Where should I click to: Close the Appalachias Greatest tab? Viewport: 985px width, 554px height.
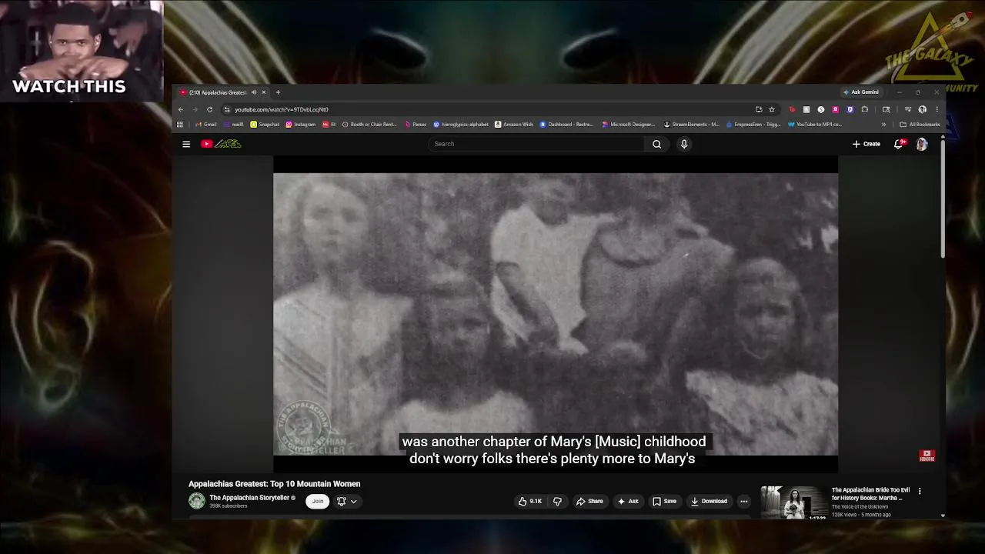point(263,92)
